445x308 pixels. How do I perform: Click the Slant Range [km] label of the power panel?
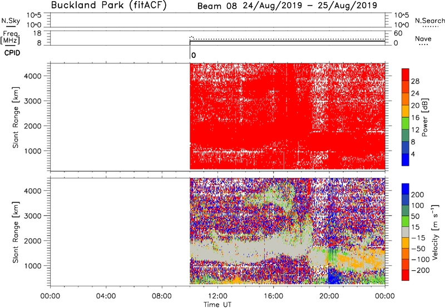(16, 117)
